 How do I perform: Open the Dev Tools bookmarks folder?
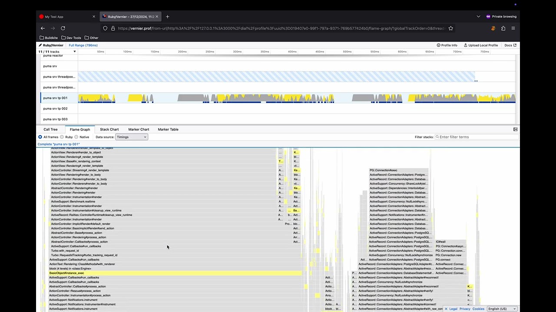(71, 38)
